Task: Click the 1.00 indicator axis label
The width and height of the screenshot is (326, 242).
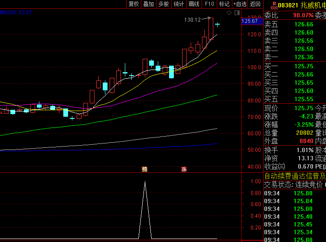Action: pyautogui.click(x=255, y=181)
